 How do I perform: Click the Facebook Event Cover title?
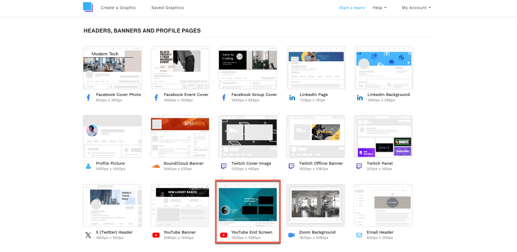[186, 95]
